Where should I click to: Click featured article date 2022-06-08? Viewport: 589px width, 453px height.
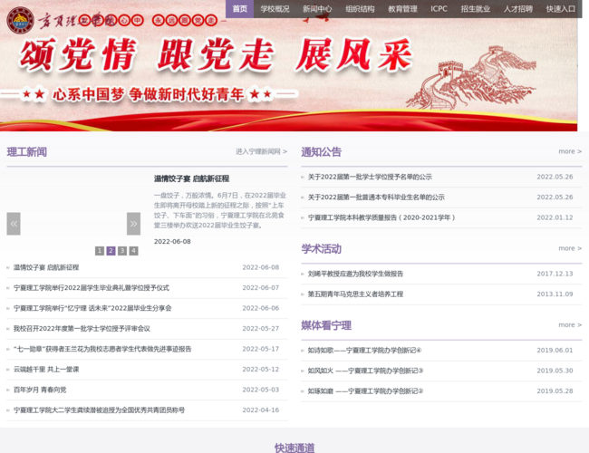pyautogui.click(x=172, y=242)
